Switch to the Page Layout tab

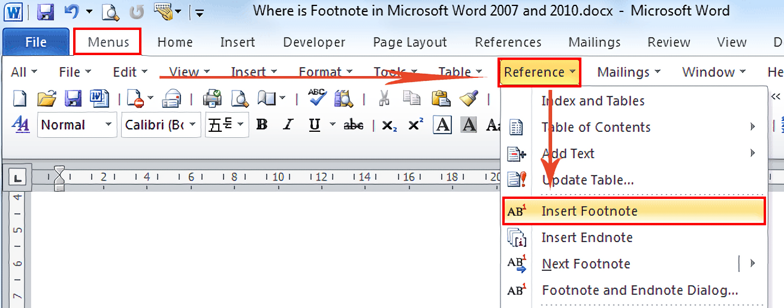click(410, 42)
